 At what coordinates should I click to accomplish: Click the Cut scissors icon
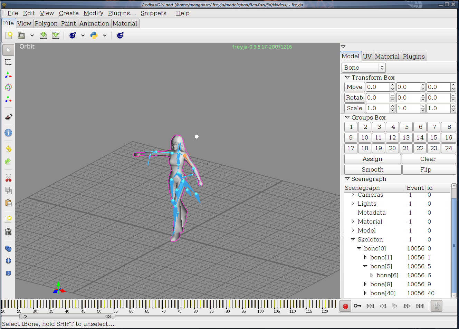(x=8, y=178)
